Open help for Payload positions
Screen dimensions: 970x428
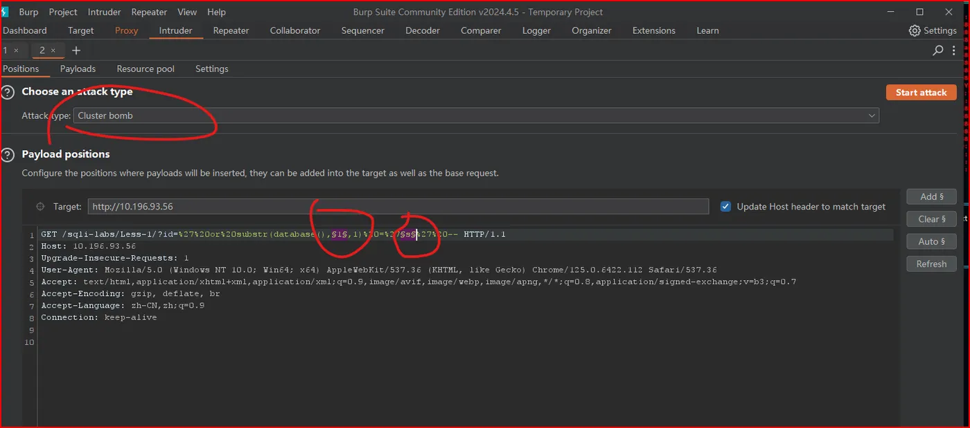(8, 154)
